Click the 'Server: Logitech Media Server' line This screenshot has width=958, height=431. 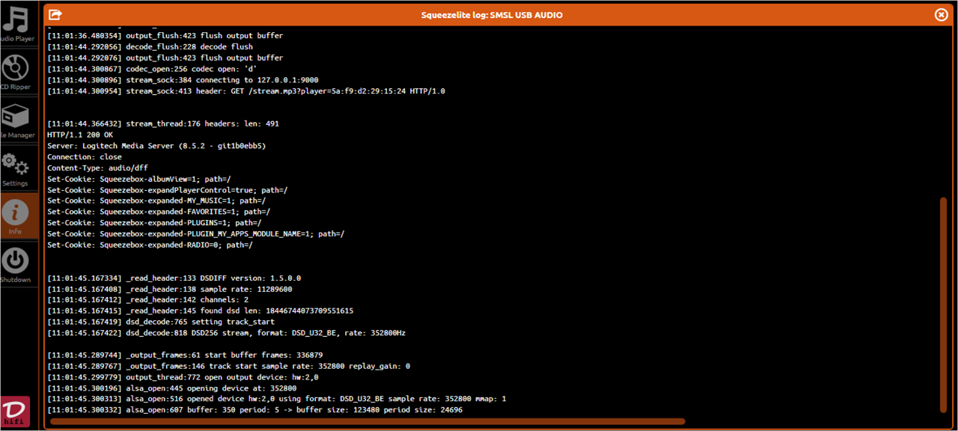pos(156,146)
